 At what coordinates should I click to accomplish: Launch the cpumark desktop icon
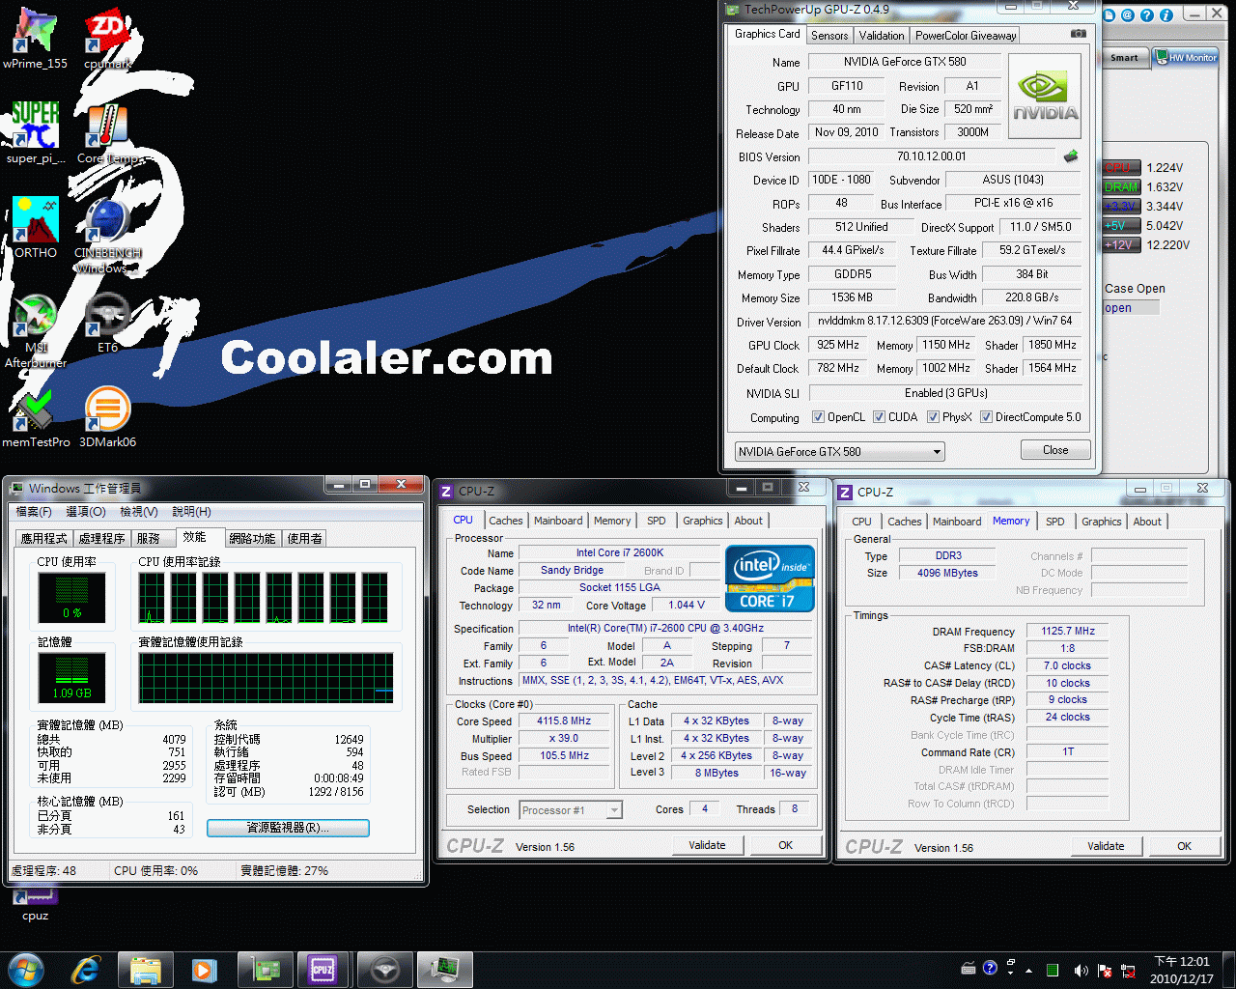point(108,39)
